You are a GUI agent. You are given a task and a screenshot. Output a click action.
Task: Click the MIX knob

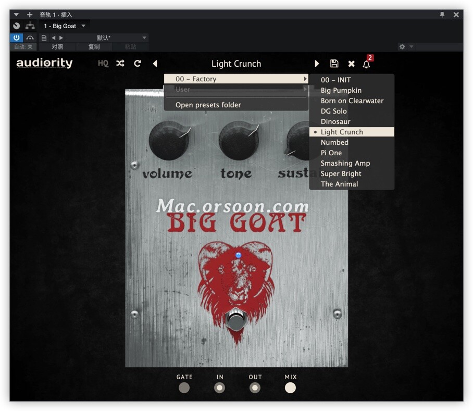tap(290, 388)
